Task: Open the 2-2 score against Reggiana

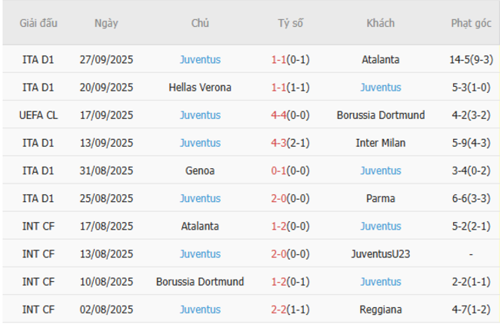Action: click(290, 309)
